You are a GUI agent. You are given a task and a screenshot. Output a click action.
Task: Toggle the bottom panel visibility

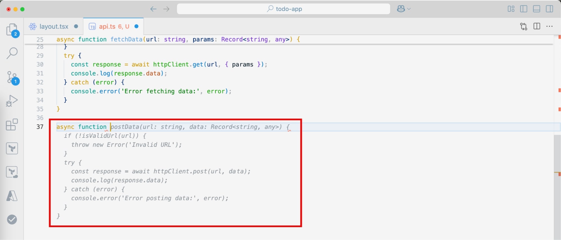pos(536,9)
